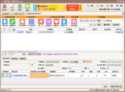Select the 基本信息 tab

click(x=6, y=58)
